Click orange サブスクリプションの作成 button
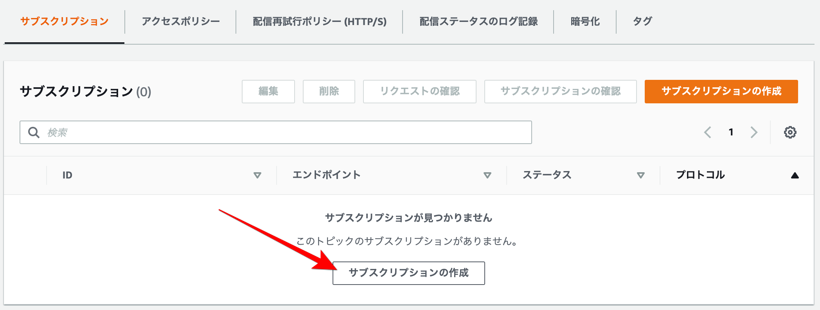Screen dimensions: 820x310 (x=721, y=92)
